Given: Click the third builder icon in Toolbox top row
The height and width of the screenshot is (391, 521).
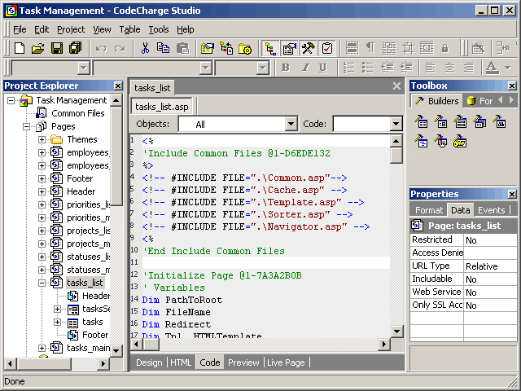Looking at the screenshot, I should (460, 121).
